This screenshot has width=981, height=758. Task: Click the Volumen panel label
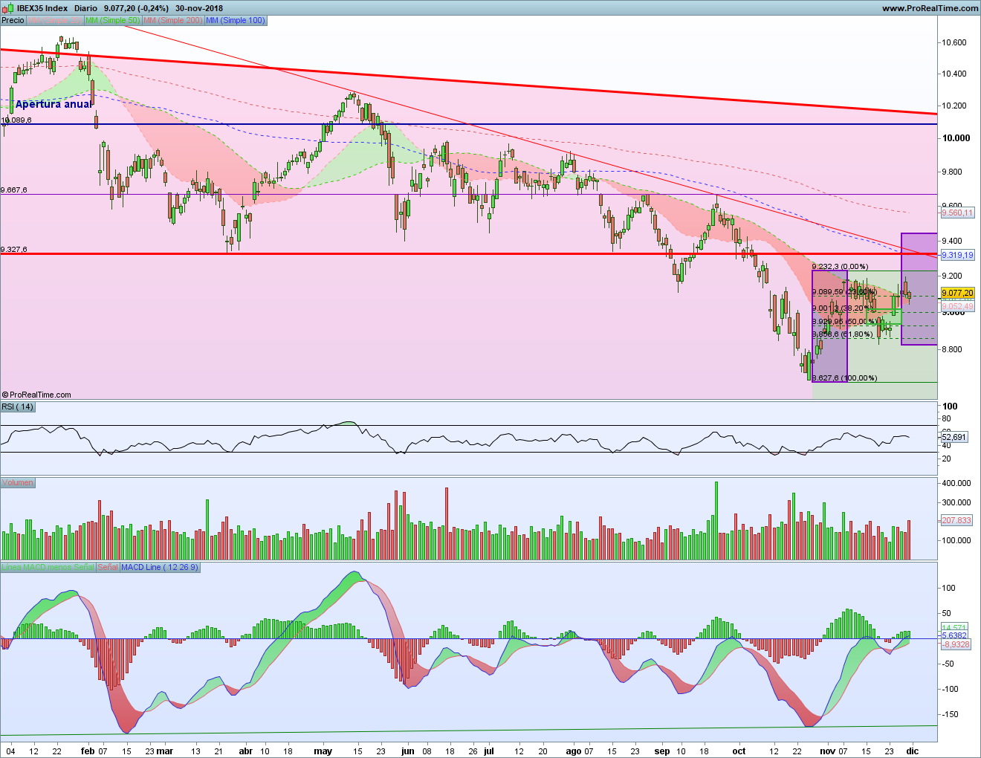[17, 482]
